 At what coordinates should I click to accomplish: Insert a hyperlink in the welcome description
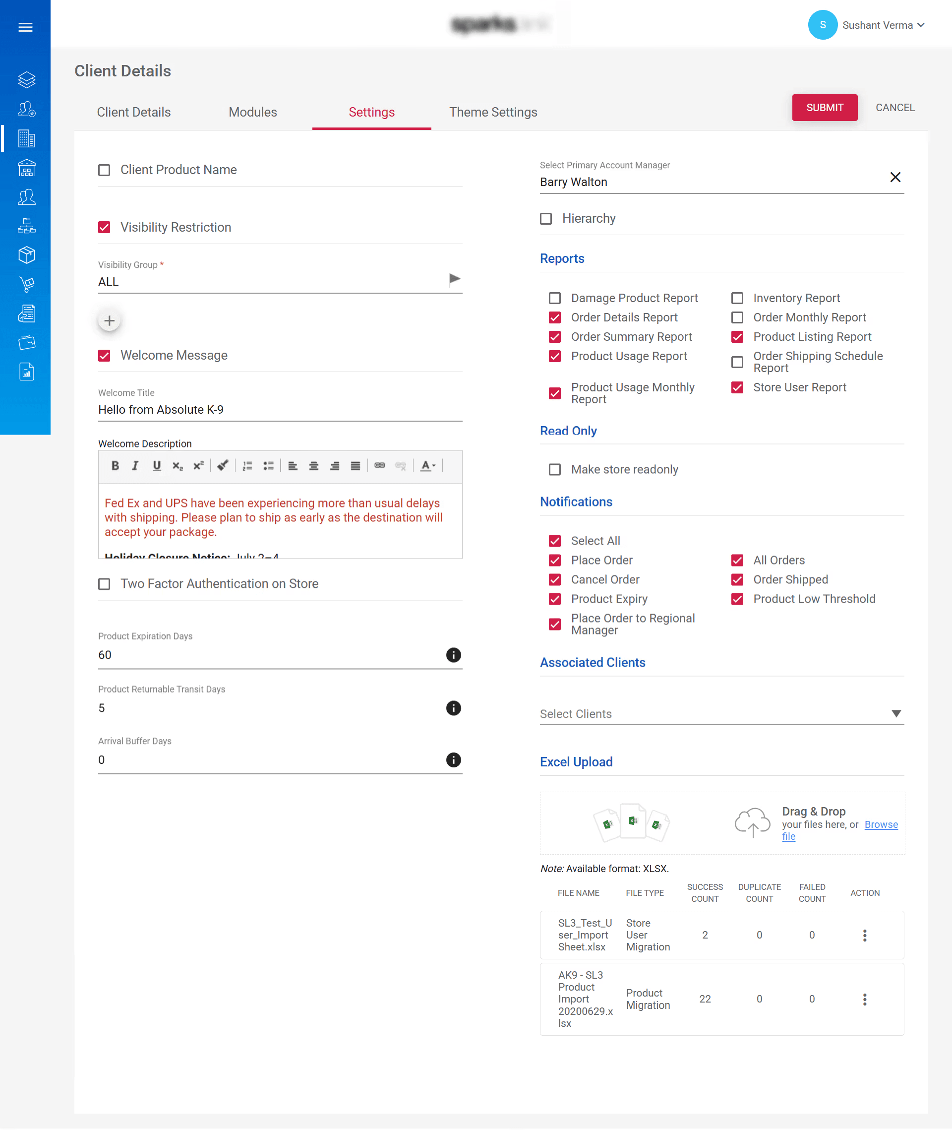coord(379,465)
